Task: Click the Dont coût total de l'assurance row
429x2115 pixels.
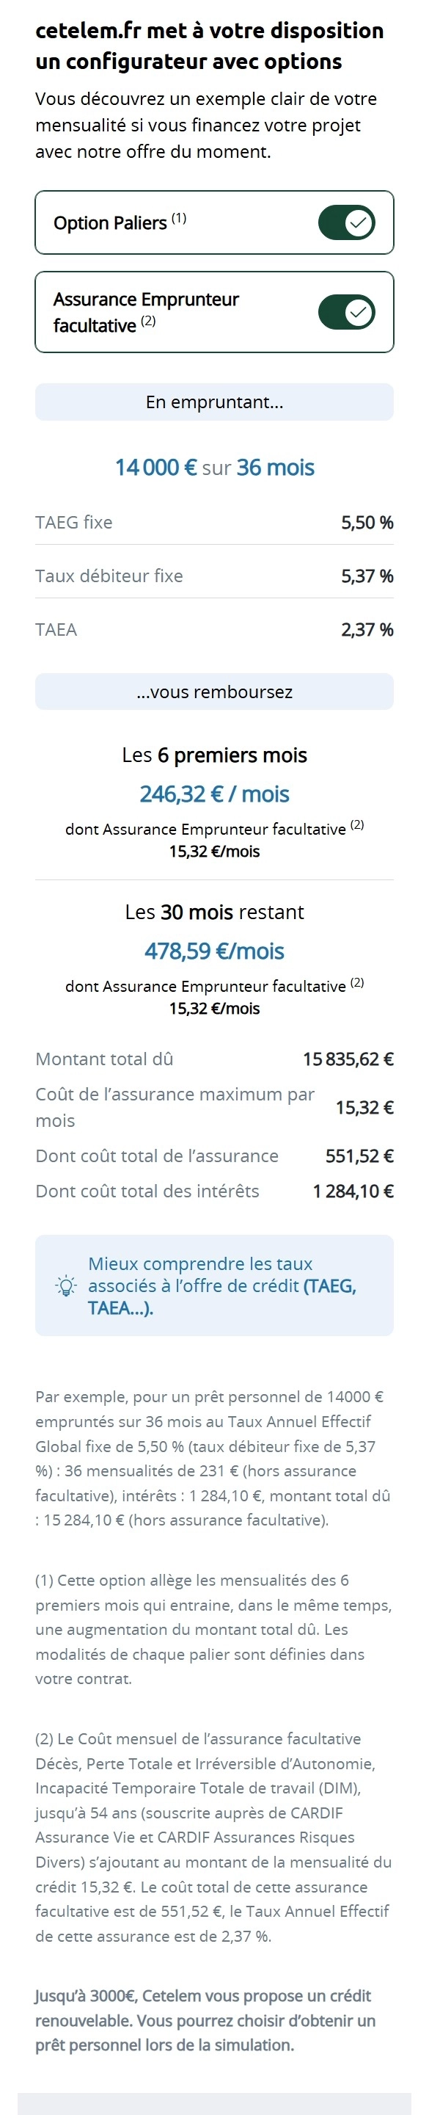Action: 214,1156
